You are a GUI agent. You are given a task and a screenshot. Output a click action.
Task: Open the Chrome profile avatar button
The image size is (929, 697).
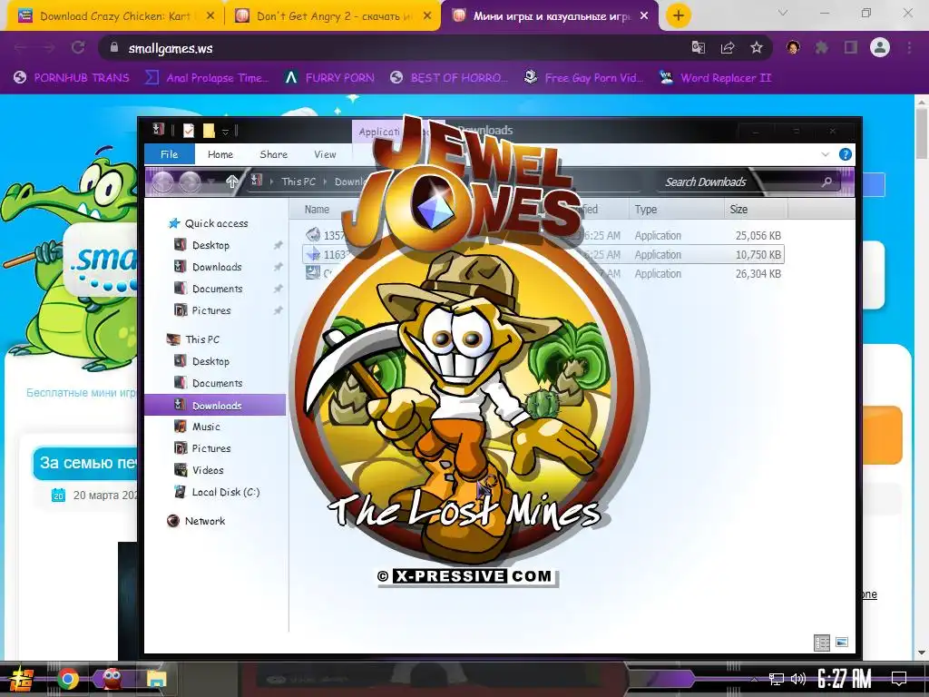point(880,48)
